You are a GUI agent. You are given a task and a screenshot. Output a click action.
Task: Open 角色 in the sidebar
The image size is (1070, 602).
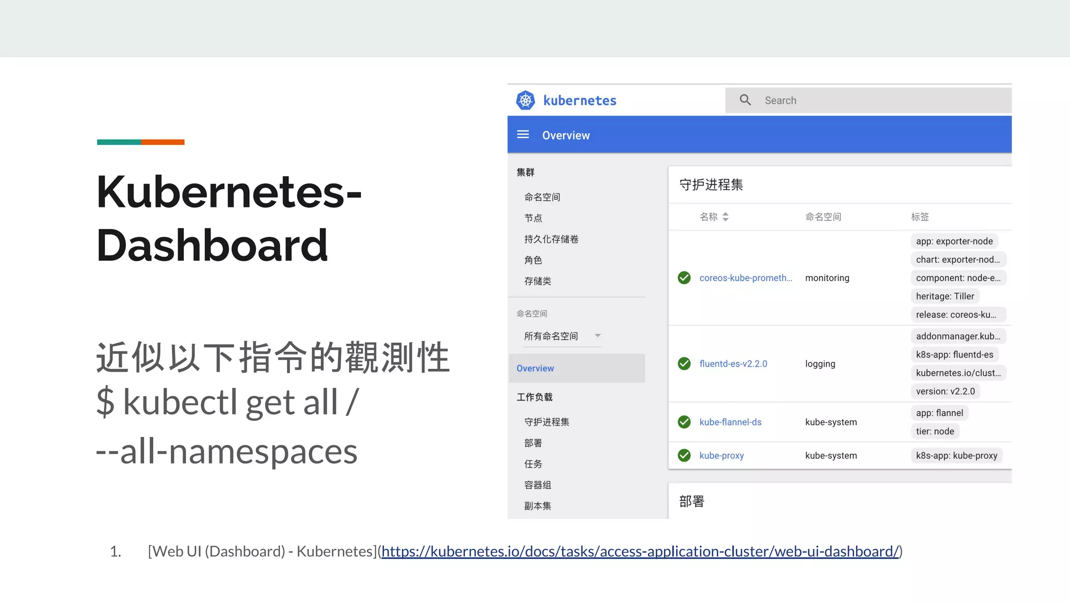[533, 260]
